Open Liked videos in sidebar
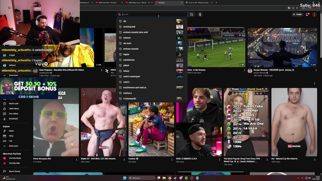The image size is (322, 181). pos(14,109)
